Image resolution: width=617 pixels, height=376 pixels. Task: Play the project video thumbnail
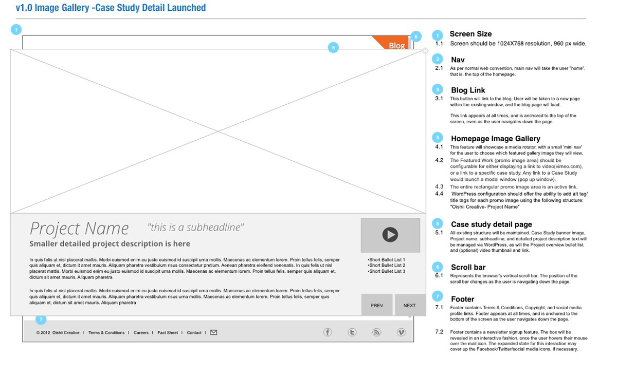tap(390, 235)
